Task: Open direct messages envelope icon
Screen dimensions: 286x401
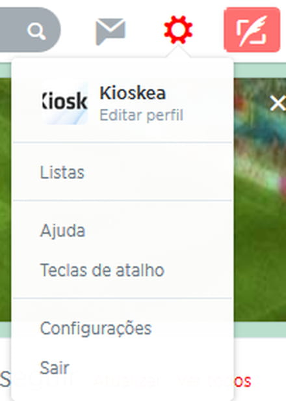Action: pyautogui.click(x=110, y=31)
